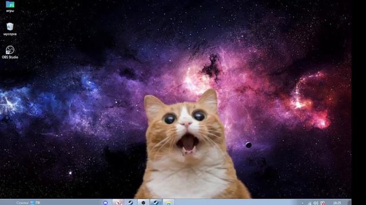The width and height of the screenshot is (366, 205).
Task: Open the volume speaker tray icon
Action: tap(316, 203)
